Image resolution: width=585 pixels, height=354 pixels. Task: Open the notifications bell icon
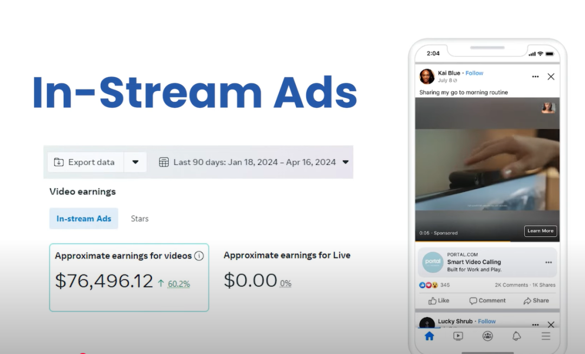tap(517, 336)
